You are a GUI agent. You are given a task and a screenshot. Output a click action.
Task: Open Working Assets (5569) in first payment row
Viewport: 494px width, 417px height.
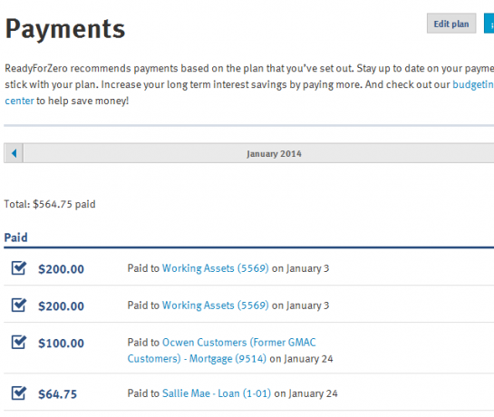(215, 268)
